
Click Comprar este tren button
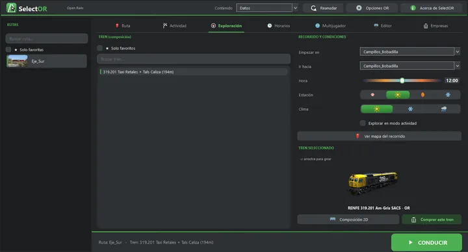tap(432, 220)
